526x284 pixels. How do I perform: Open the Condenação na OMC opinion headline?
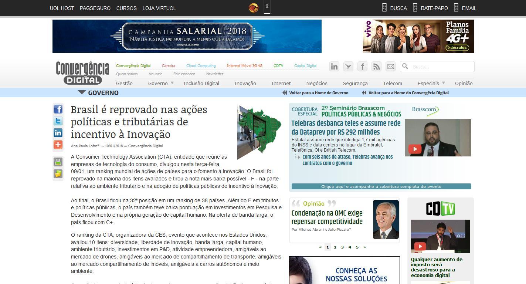[x=327, y=217]
